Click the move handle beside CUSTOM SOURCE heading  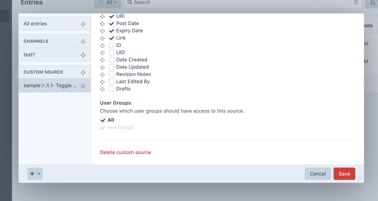click(83, 72)
